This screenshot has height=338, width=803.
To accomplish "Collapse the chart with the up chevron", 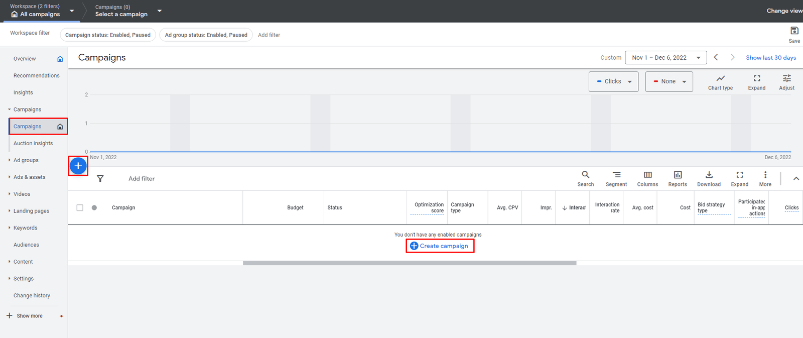I will coord(796,178).
